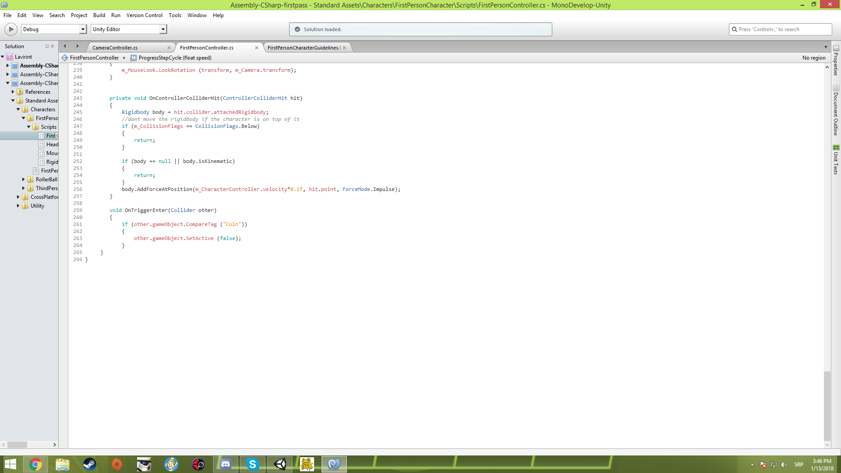Open the Document Outline side panel
Image resolution: width=841 pixels, height=473 pixels.
836,110
